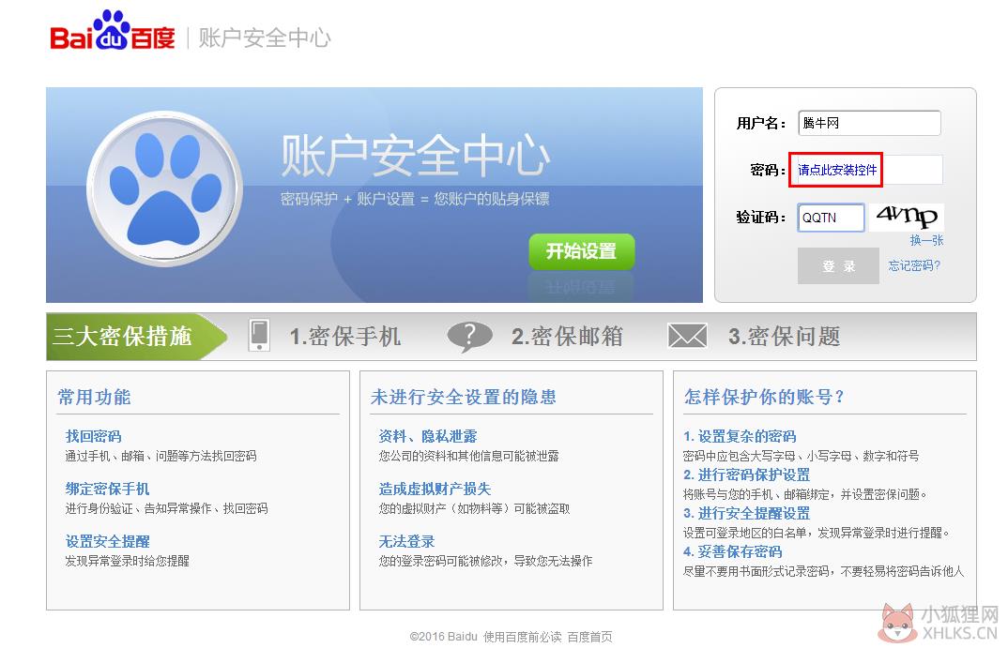Click the large blue paw print emblem
Viewport: 1008px width, 648px height.
click(164, 188)
